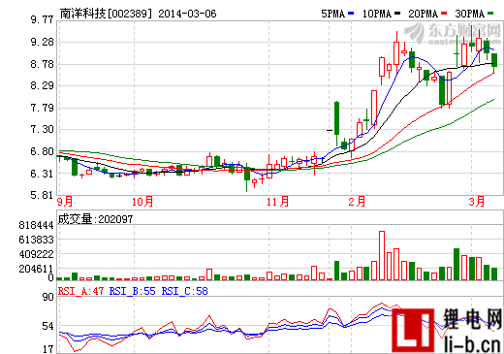The width and height of the screenshot is (504, 354).
Task: Click the 3月 month label
Action: pos(477,202)
